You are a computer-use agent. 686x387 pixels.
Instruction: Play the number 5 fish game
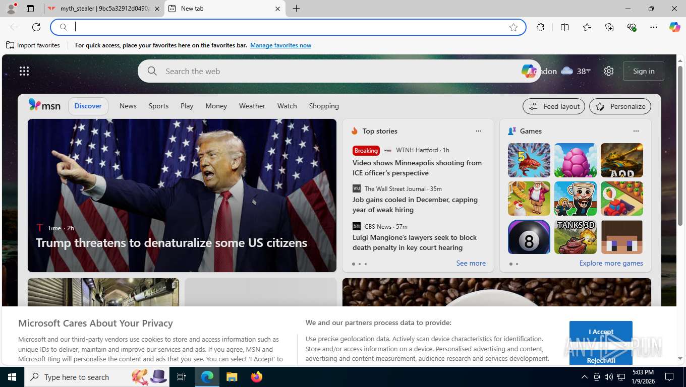[x=529, y=160]
